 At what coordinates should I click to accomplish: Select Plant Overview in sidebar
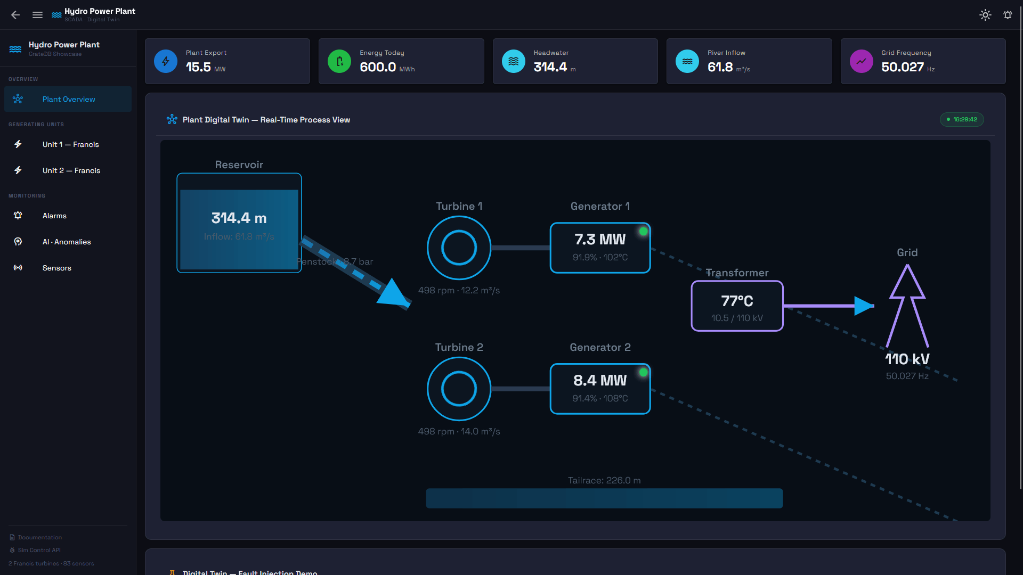coord(68,99)
